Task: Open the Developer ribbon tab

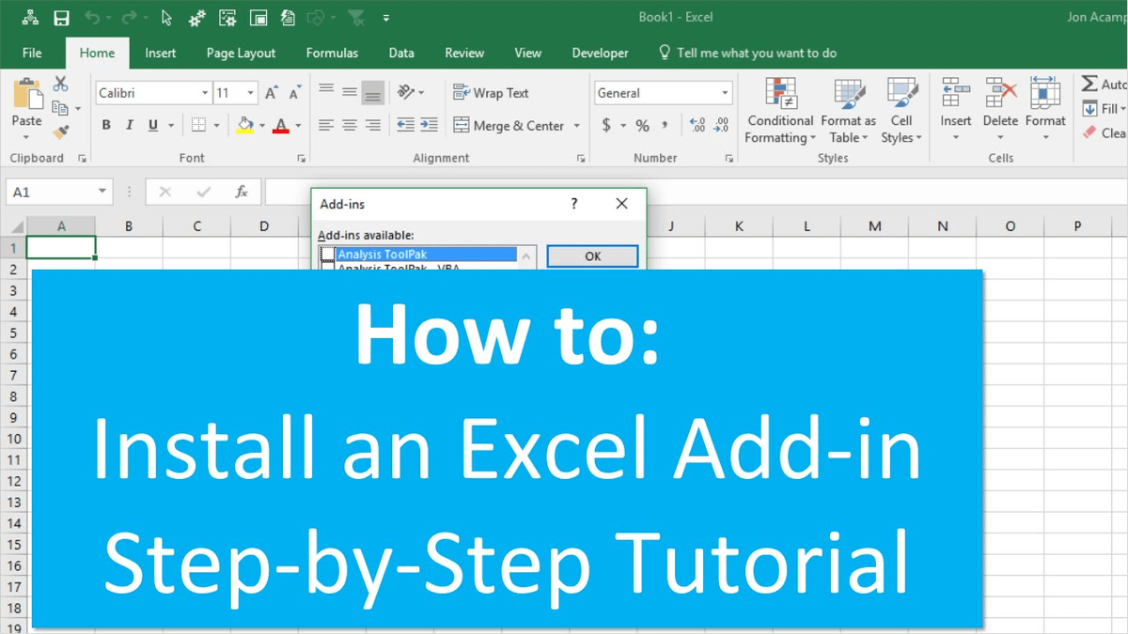Action: (x=600, y=53)
